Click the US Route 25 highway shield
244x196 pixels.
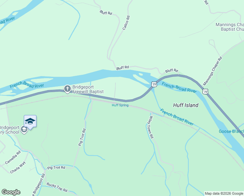pos(154,84)
